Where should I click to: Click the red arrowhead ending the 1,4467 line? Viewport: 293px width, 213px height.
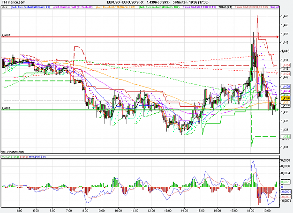tap(278, 37)
